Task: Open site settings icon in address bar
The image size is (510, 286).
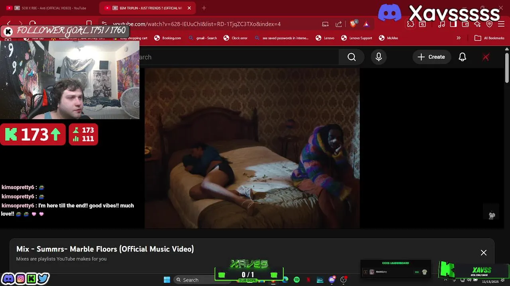Action: (x=104, y=24)
